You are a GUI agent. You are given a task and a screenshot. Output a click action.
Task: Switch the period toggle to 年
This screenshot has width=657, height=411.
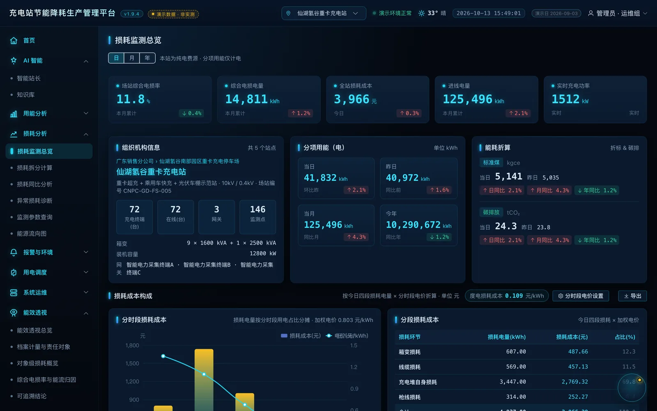(x=147, y=58)
